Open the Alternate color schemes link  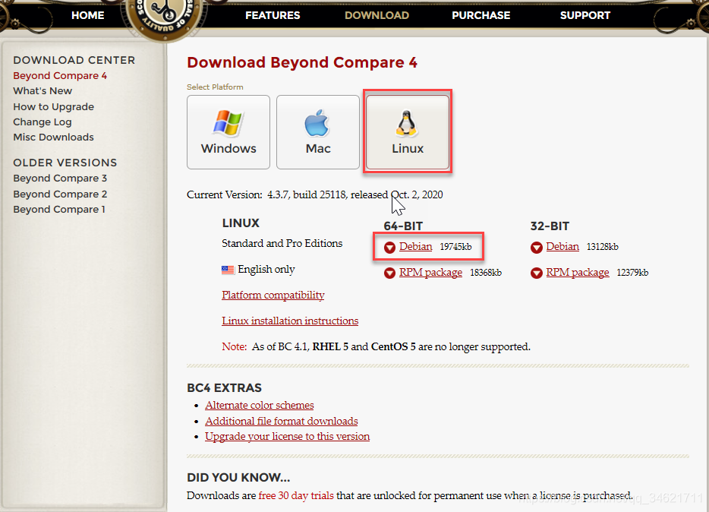tap(259, 405)
